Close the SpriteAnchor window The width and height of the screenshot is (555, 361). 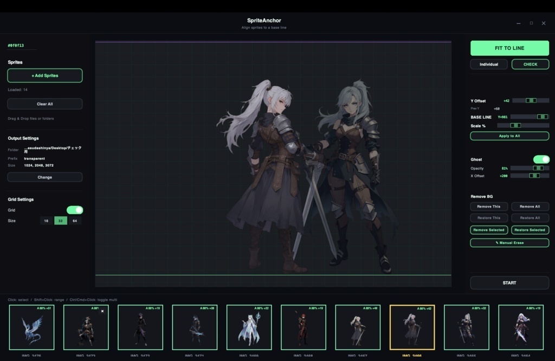coord(544,23)
